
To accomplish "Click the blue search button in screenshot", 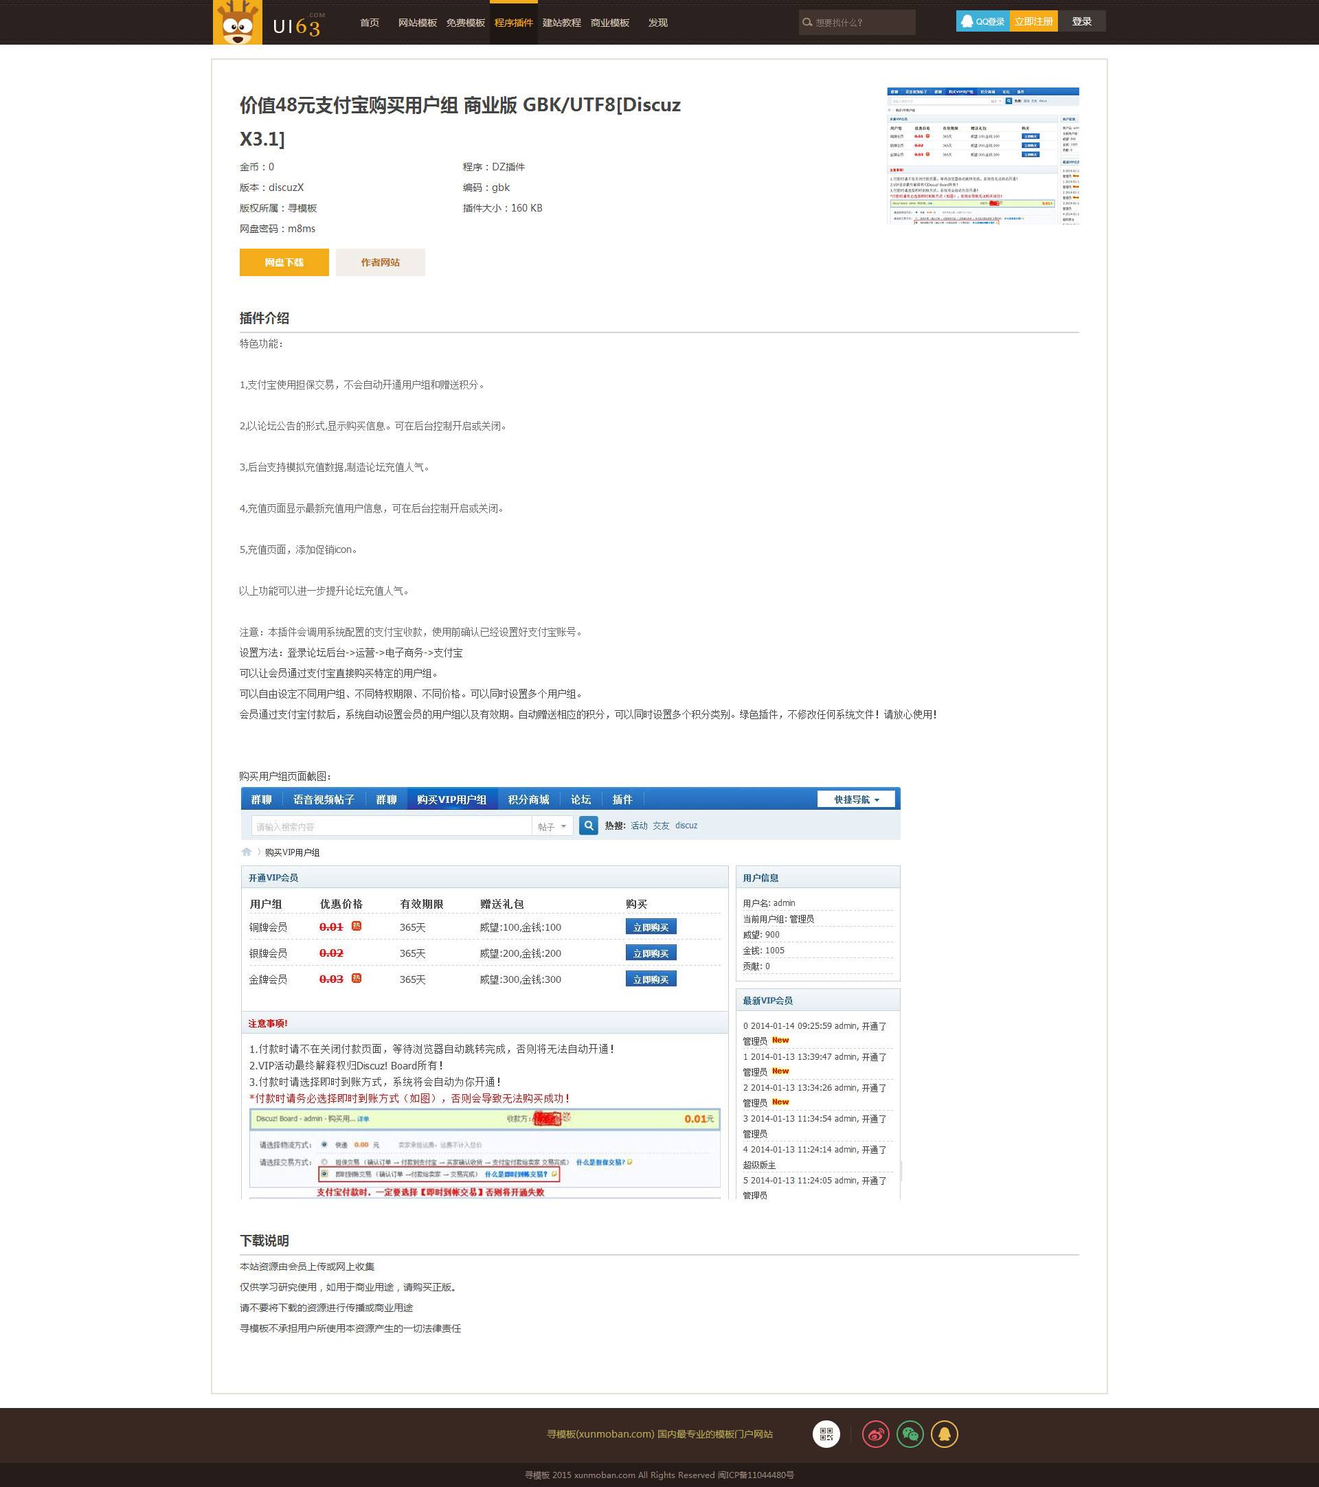I will click(x=589, y=826).
